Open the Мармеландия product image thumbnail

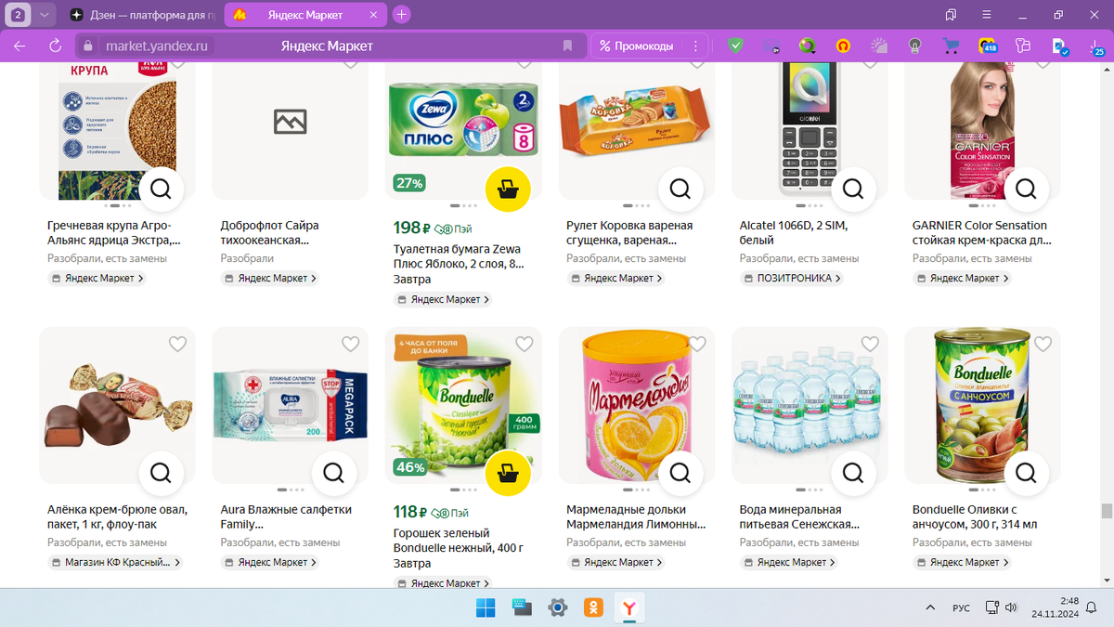click(x=636, y=405)
